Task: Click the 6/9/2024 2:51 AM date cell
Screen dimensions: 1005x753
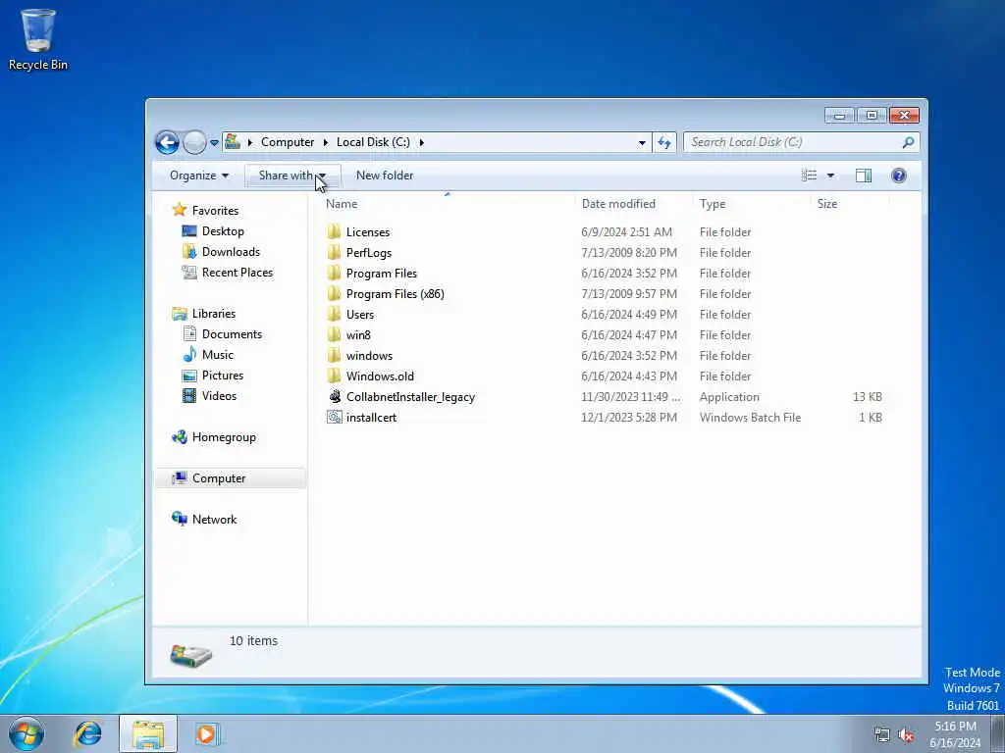Action: coord(627,231)
